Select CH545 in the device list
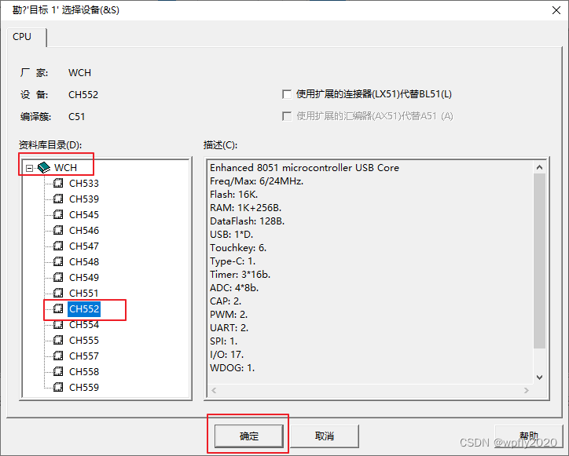The image size is (569, 456). 84,214
